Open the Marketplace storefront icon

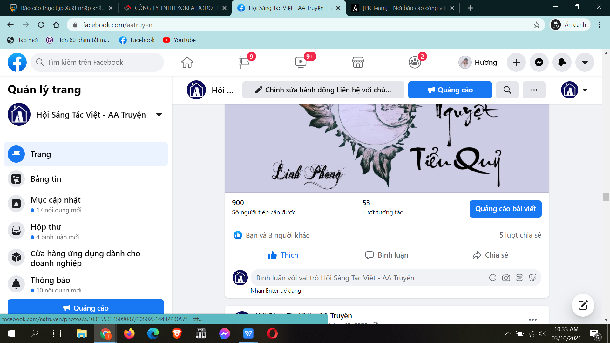[x=358, y=62]
